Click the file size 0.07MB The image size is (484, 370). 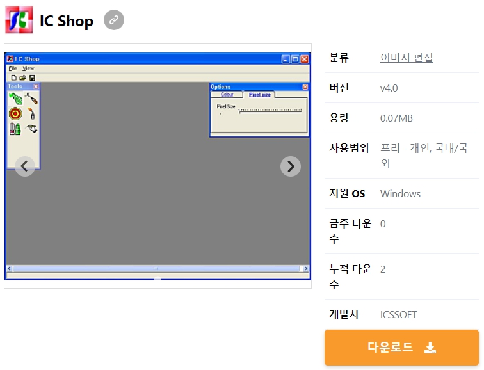click(396, 118)
